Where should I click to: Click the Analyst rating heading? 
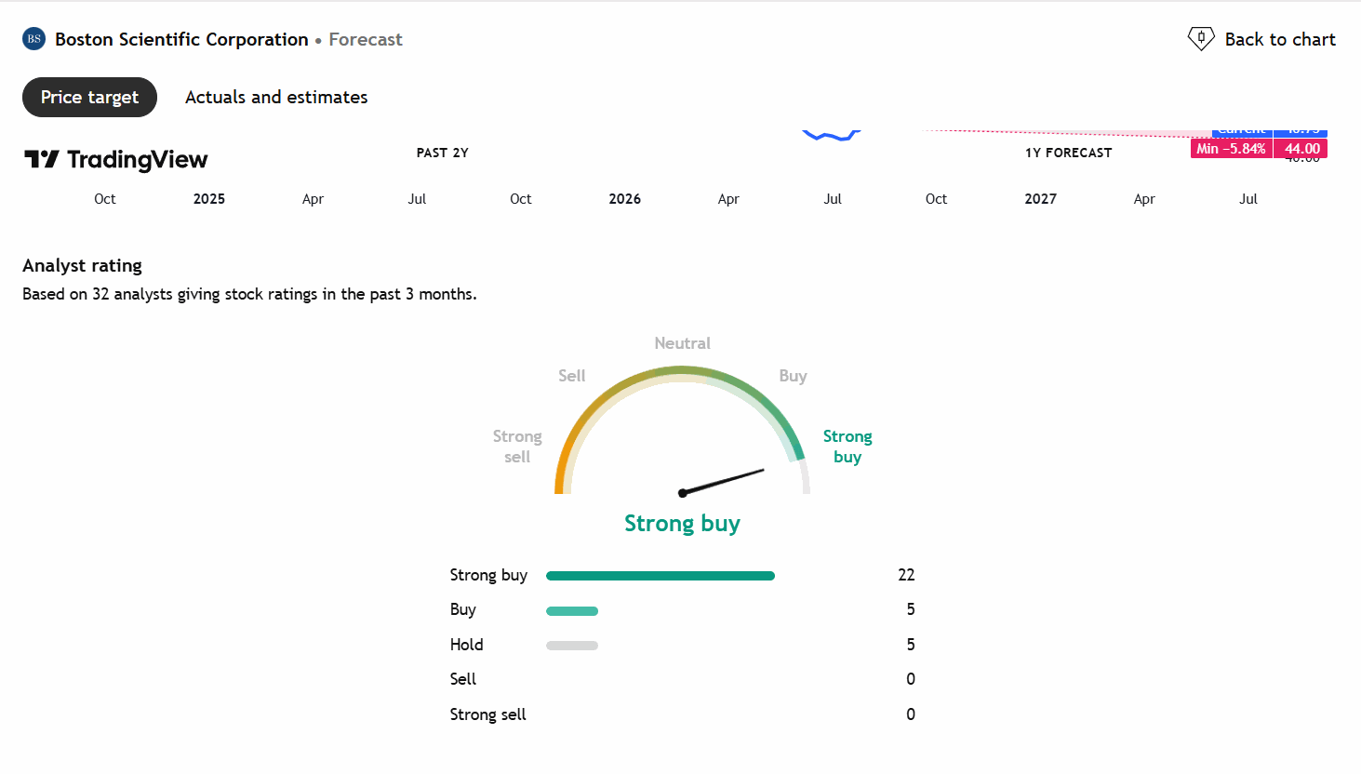(x=82, y=265)
